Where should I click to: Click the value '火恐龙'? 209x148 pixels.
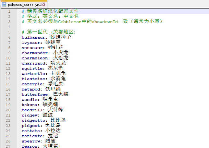(x=61, y=58)
